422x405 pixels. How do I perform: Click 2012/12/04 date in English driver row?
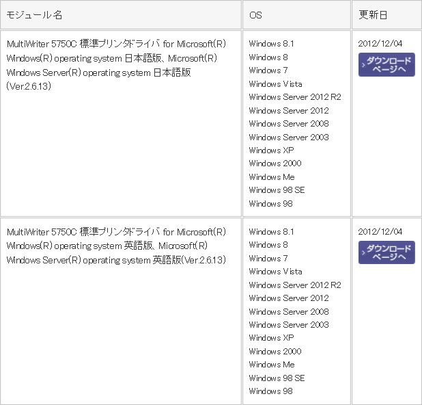pyautogui.click(x=380, y=232)
